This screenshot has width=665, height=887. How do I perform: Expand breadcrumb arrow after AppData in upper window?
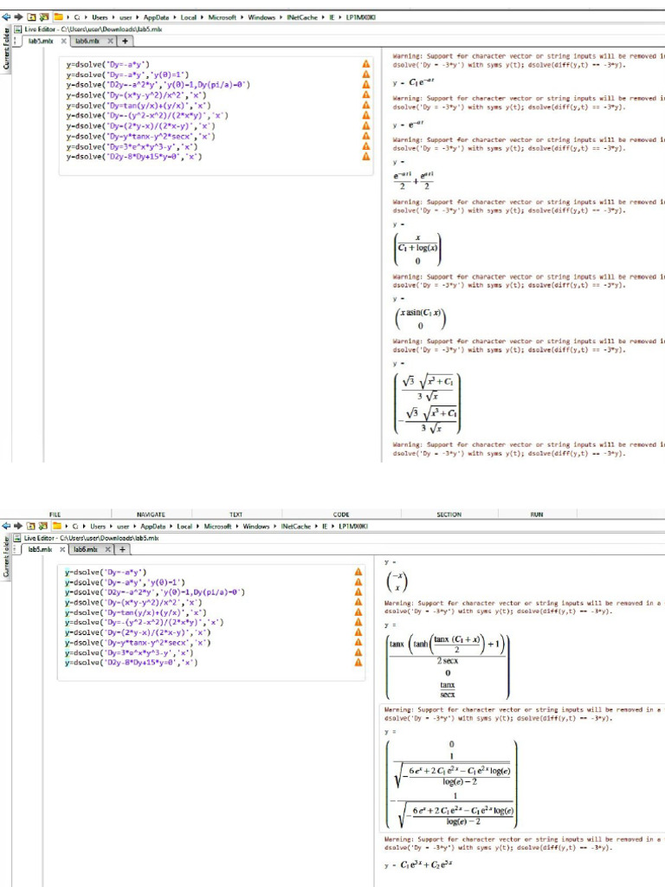coord(175,17)
